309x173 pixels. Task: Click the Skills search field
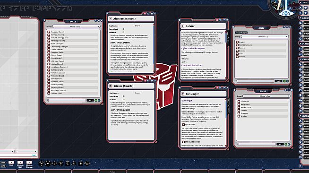[67, 101]
